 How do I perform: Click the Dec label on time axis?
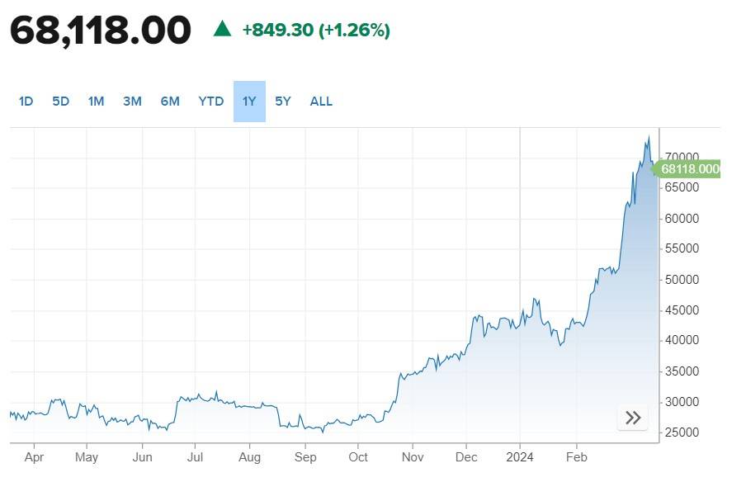point(466,456)
